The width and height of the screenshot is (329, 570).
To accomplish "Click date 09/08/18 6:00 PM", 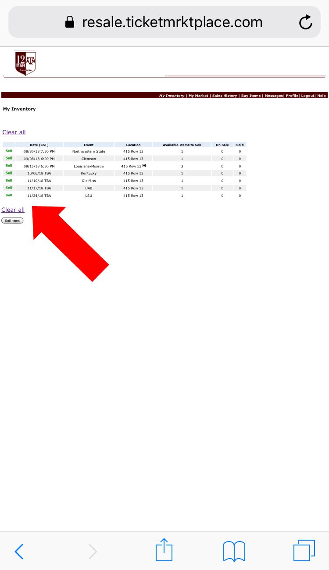I will [39, 159].
